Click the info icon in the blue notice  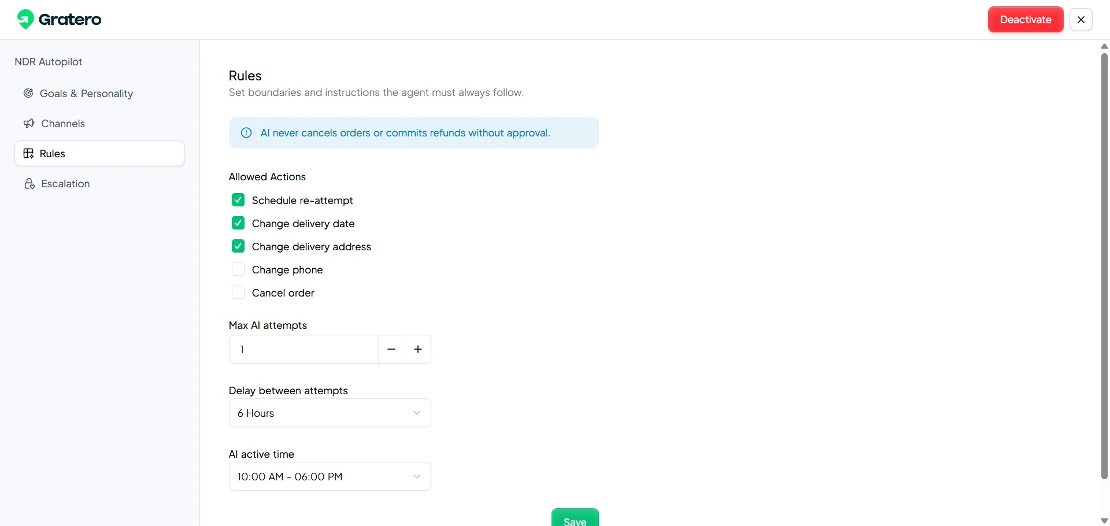[246, 132]
